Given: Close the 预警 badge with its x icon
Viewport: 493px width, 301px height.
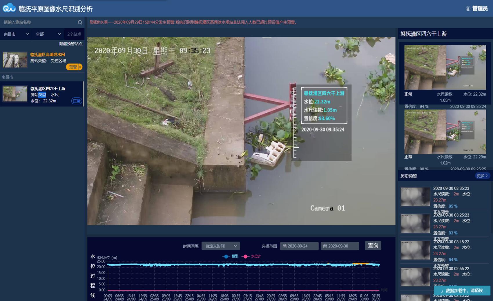Looking at the screenshot, I should (80, 67).
